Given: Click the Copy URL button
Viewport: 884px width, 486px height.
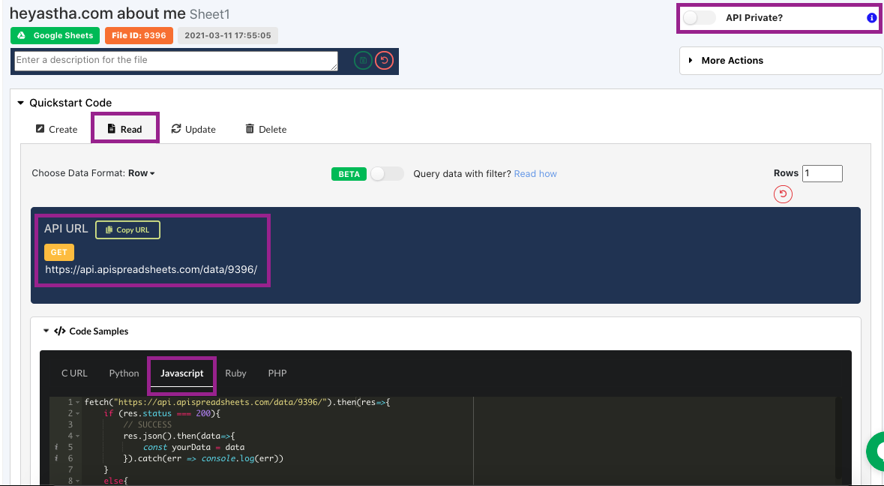Looking at the screenshot, I should pyautogui.click(x=127, y=230).
